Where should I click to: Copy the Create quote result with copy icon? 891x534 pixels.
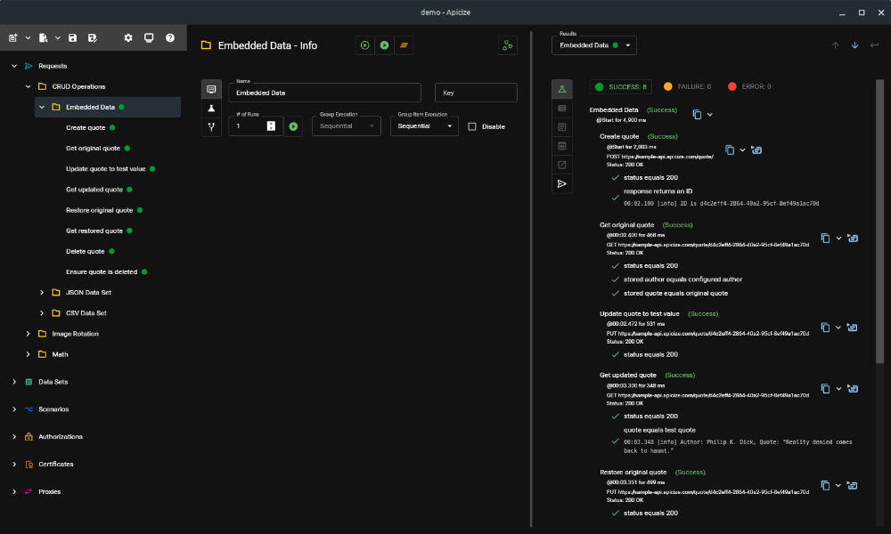730,150
